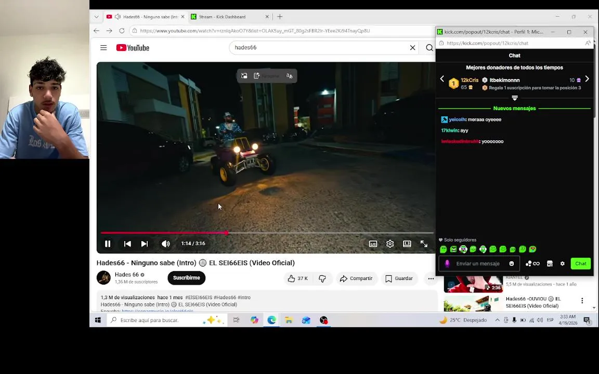Open the Windows Start menu
The height and width of the screenshot is (374, 599).
(98, 320)
